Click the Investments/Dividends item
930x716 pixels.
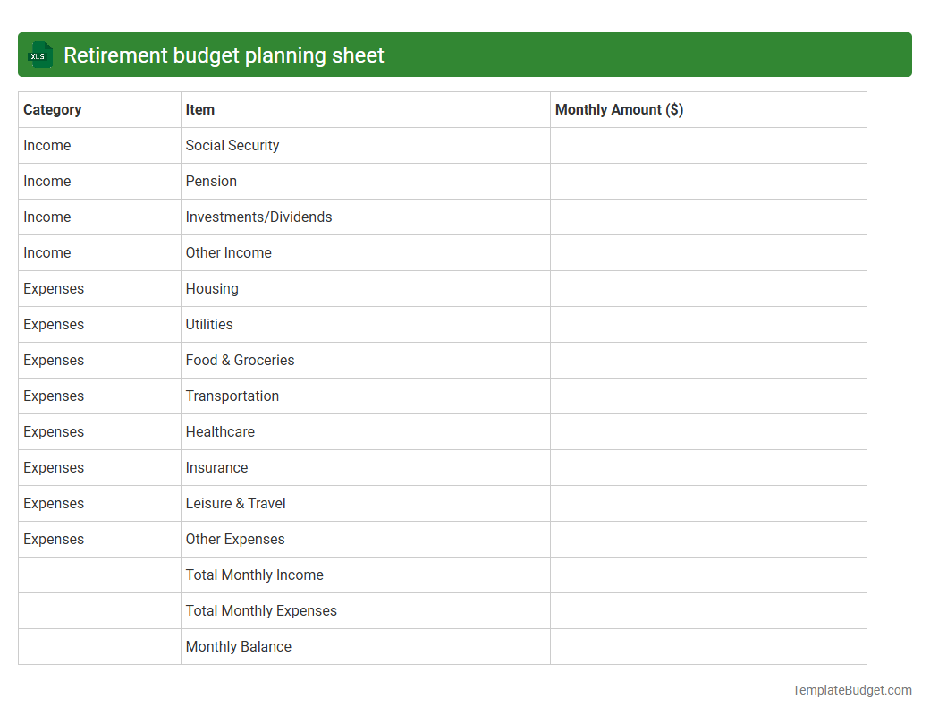pyautogui.click(x=258, y=217)
